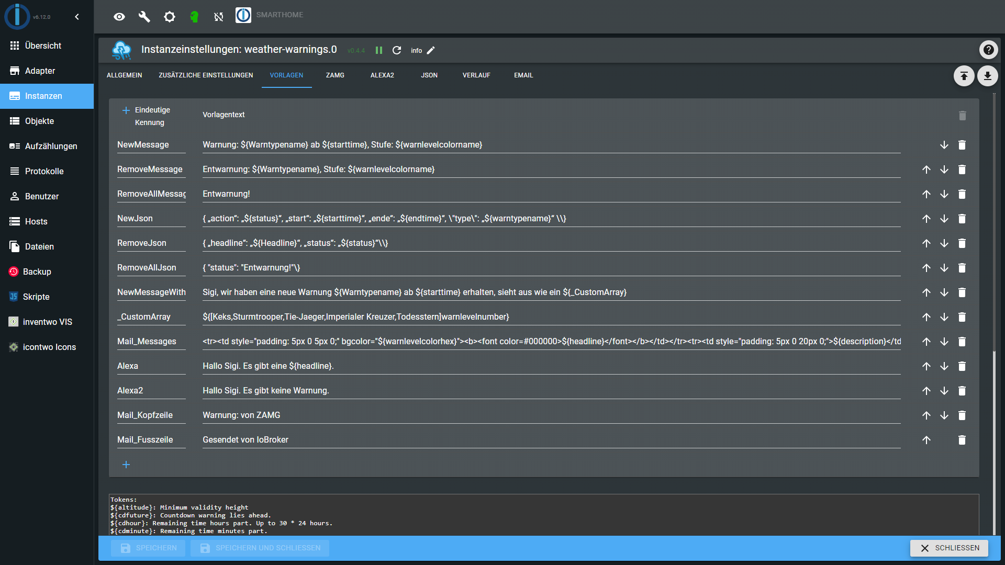The width and height of the screenshot is (1005, 565).
Task: Move the NewMessageWith row up
Action: 926,292
